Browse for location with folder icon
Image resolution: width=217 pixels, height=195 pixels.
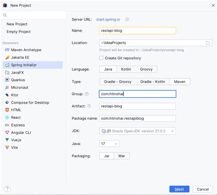208,43
